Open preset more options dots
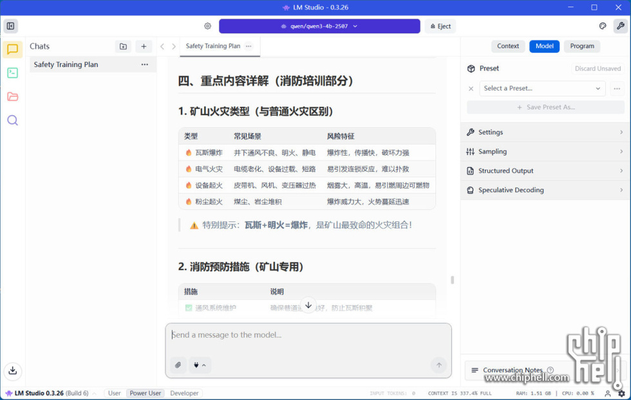The width and height of the screenshot is (631, 400). coord(617,89)
